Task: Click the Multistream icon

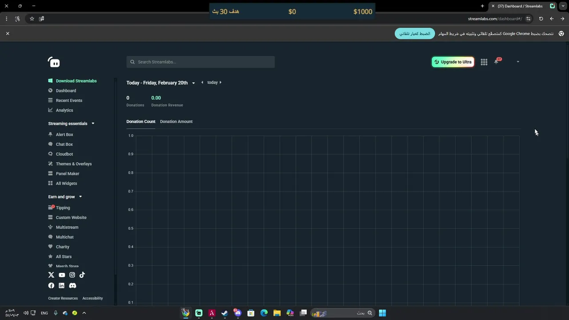Action: click(50, 228)
